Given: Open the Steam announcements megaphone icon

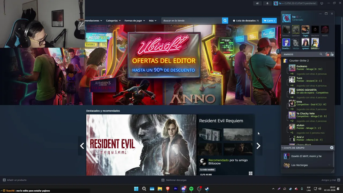Looking at the screenshot, I should pos(257,3).
